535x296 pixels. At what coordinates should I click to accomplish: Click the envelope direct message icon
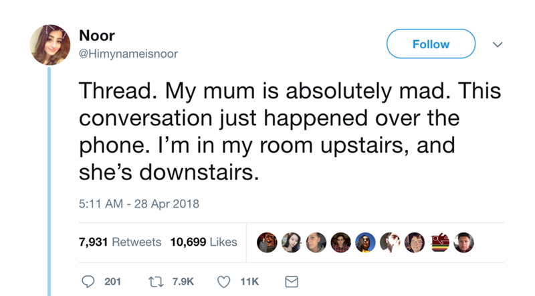coord(292,282)
